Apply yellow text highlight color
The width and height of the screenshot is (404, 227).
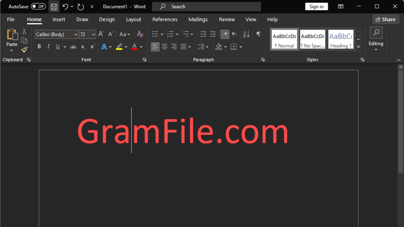click(x=119, y=47)
